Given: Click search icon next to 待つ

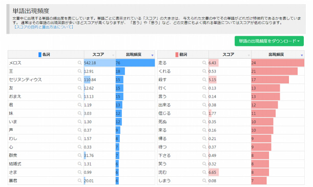Looking at the screenshot, I should tap(204, 147).
